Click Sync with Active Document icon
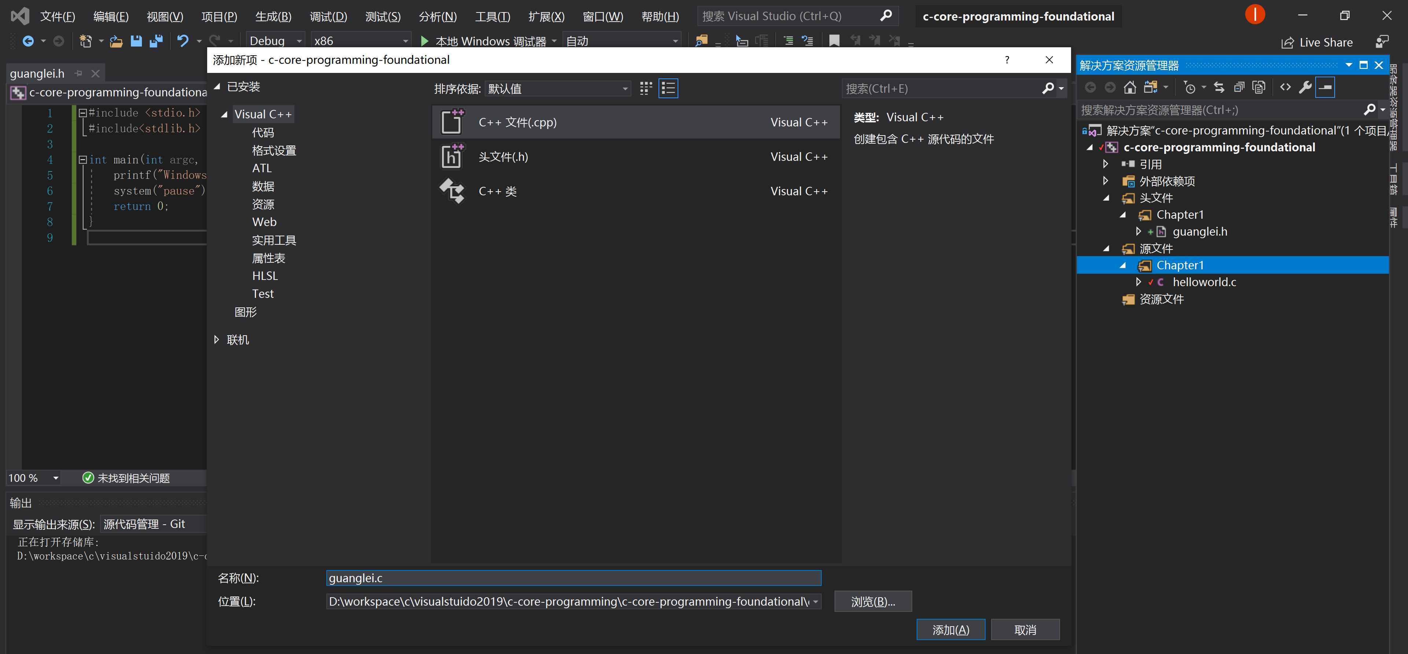The image size is (1408, 654). click(1219, 88)
